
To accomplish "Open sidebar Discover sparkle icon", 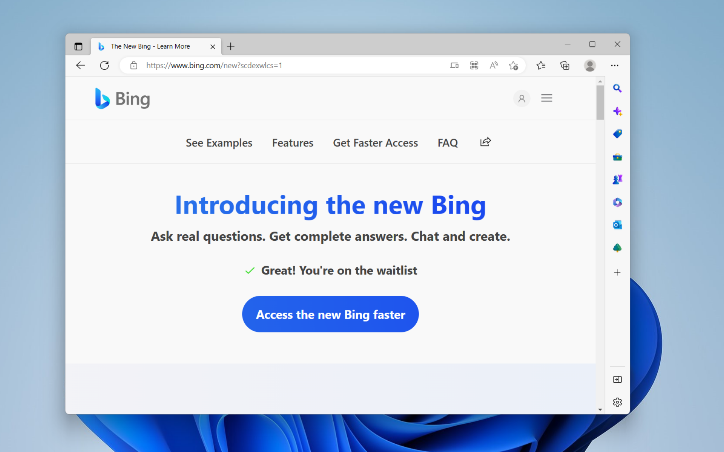I will 617,111.
